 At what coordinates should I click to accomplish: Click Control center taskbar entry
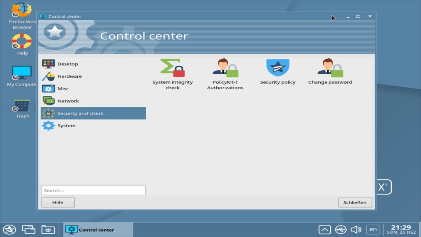click(98, 230)
